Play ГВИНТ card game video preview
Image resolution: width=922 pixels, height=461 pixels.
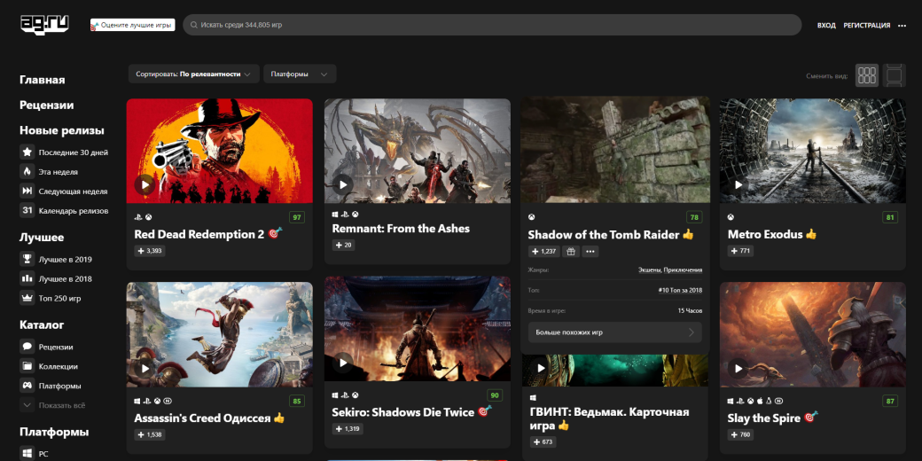(541, 369)
